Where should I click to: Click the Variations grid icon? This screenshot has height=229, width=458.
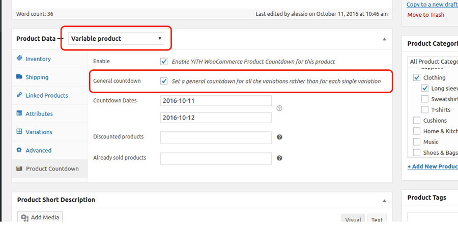pos(19,132)
